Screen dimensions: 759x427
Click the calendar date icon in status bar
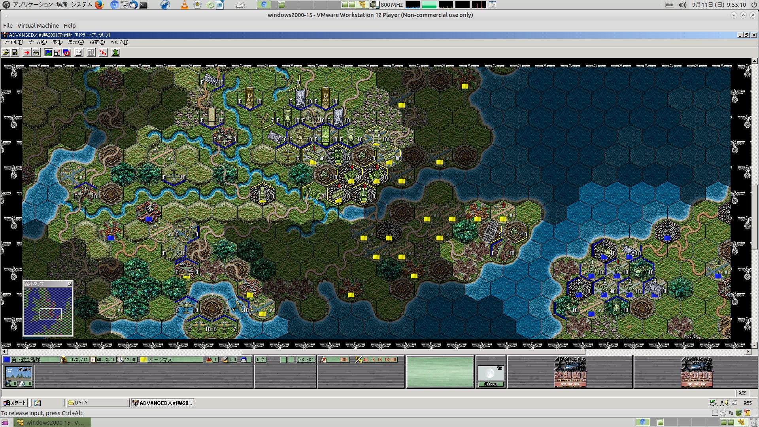pos(93,359)
